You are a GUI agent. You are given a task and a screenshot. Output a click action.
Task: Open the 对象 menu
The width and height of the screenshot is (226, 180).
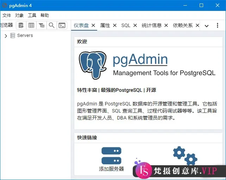[19, 15]
